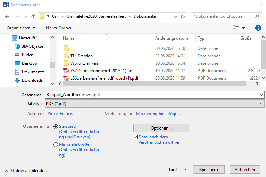This screenshot has width=266, height=177.
Task: Click the Optionen... button
Action: pyautogui.click(x=161, y=128)
